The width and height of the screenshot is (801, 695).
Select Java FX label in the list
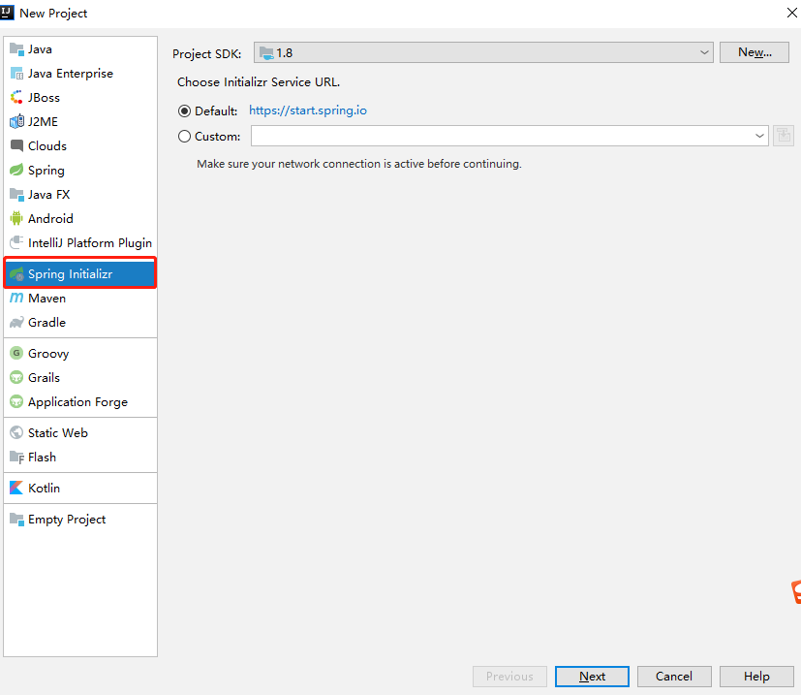[x=49, y=194]
